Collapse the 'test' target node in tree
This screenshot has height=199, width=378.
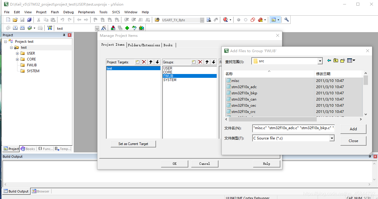click(11, 47)
